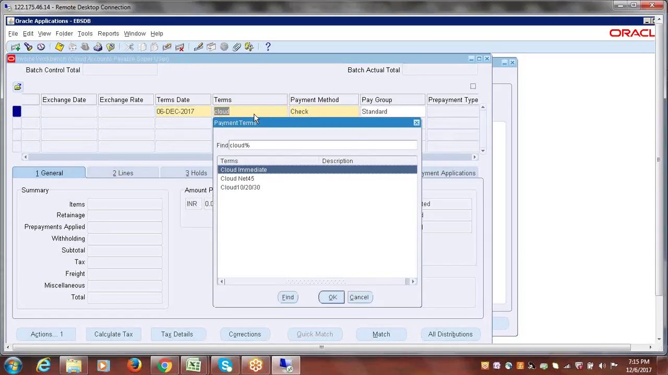Click the All Distributions button
This screenshot has width=668, height=375.
(450, 334)
